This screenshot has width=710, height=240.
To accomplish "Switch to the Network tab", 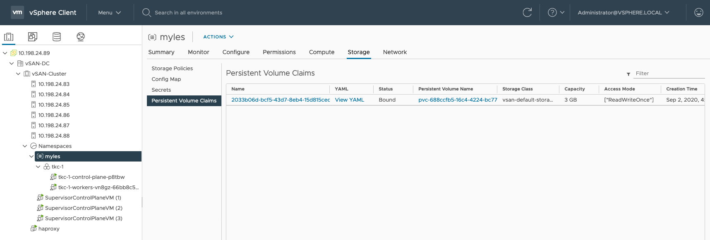I will [x=395, y=52].
